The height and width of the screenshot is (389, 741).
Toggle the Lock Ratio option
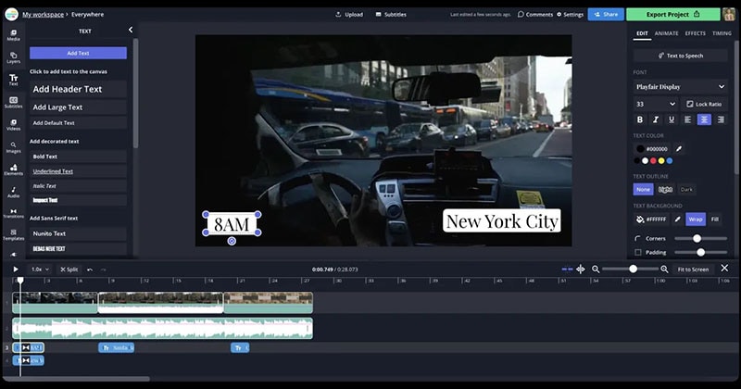[704, 104]
